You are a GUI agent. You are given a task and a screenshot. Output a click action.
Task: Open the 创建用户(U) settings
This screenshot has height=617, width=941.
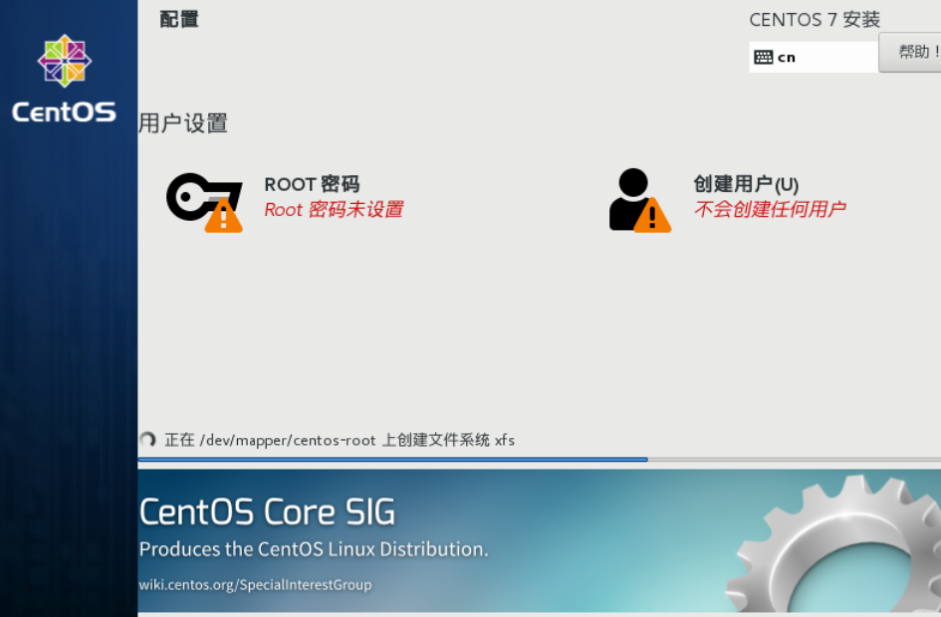tap(746, 184)
